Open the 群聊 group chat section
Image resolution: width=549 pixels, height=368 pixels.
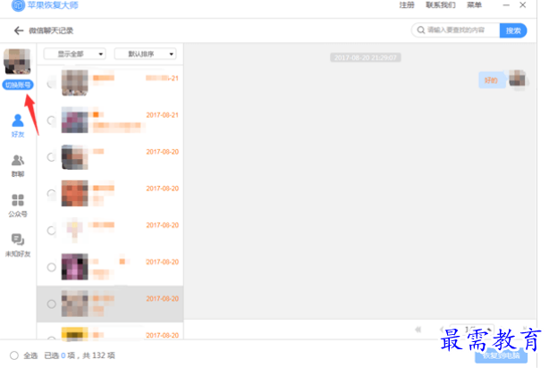18,166
